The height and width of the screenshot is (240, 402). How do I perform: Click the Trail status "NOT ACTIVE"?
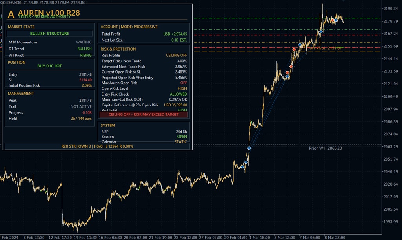click(81, 106)
